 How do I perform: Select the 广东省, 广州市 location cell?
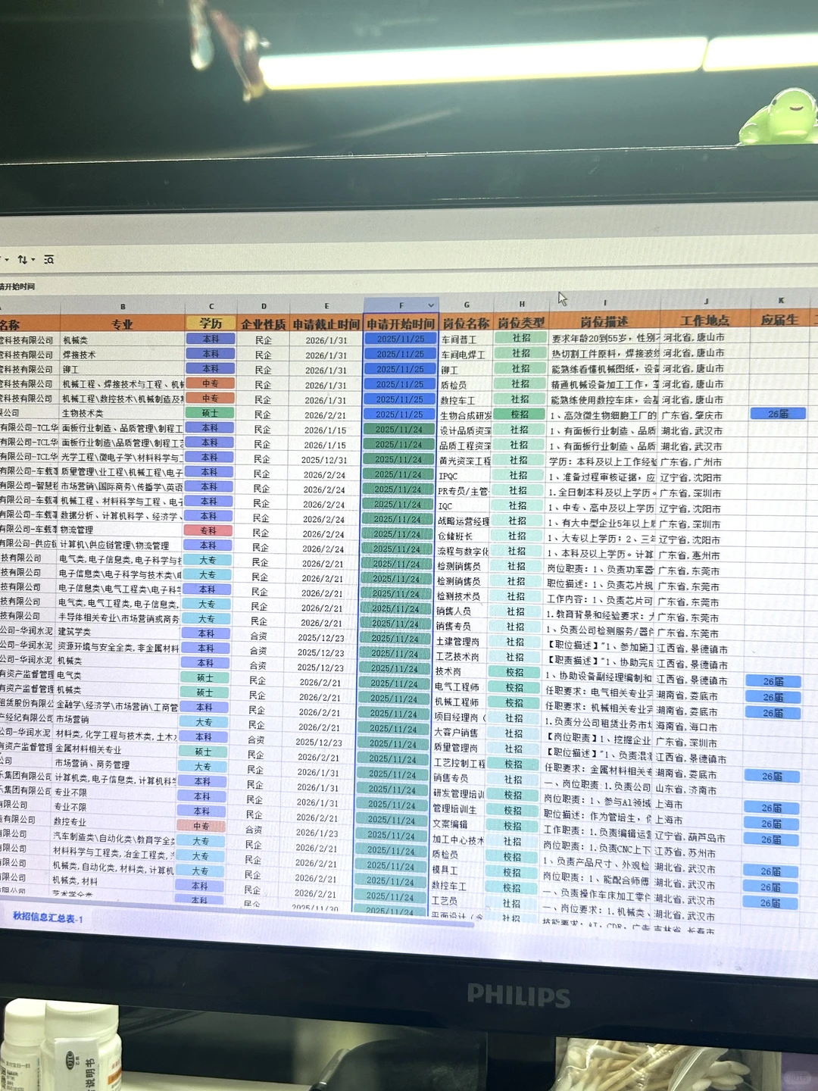[704, 462]
